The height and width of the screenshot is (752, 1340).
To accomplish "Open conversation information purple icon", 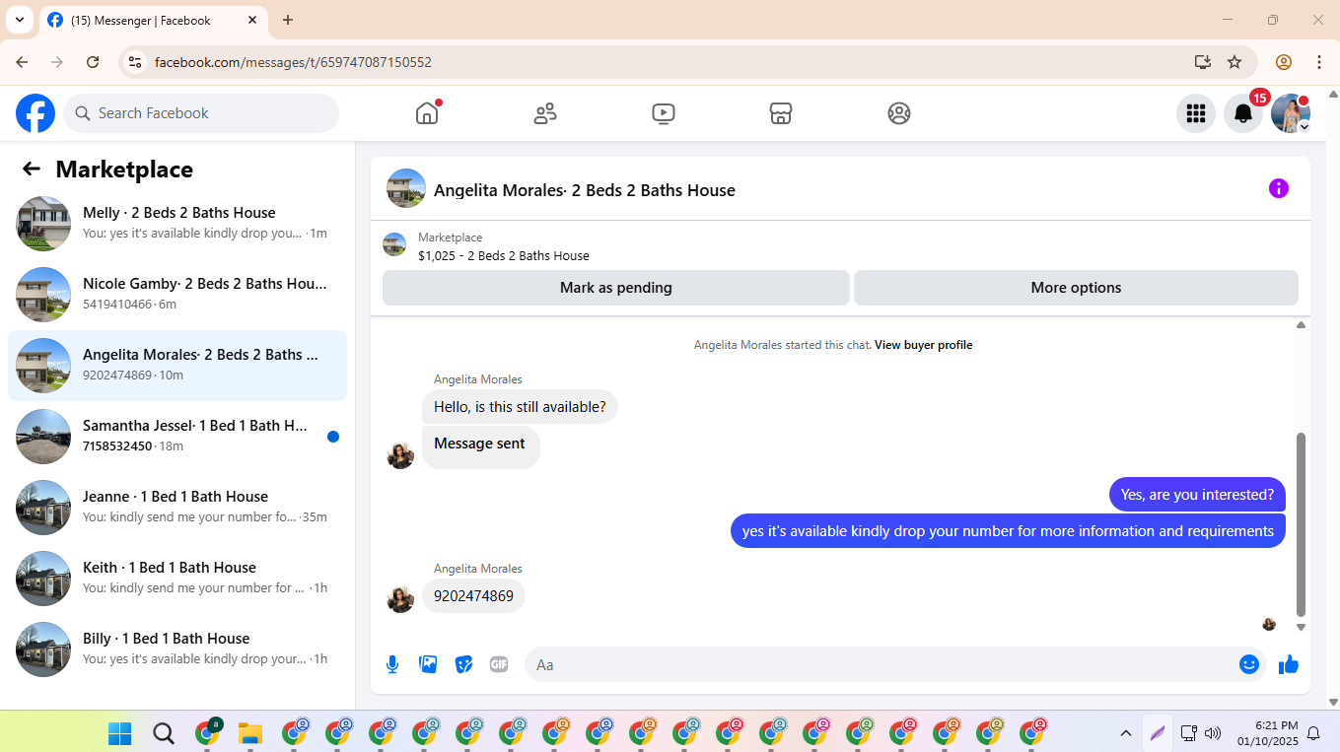I will tap(1279, 188).
